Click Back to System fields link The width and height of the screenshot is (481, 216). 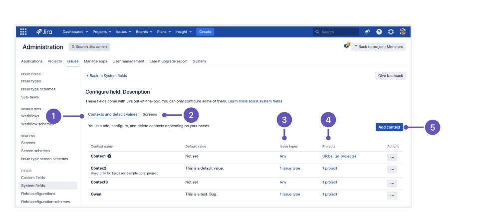click(x=106, y=75)
